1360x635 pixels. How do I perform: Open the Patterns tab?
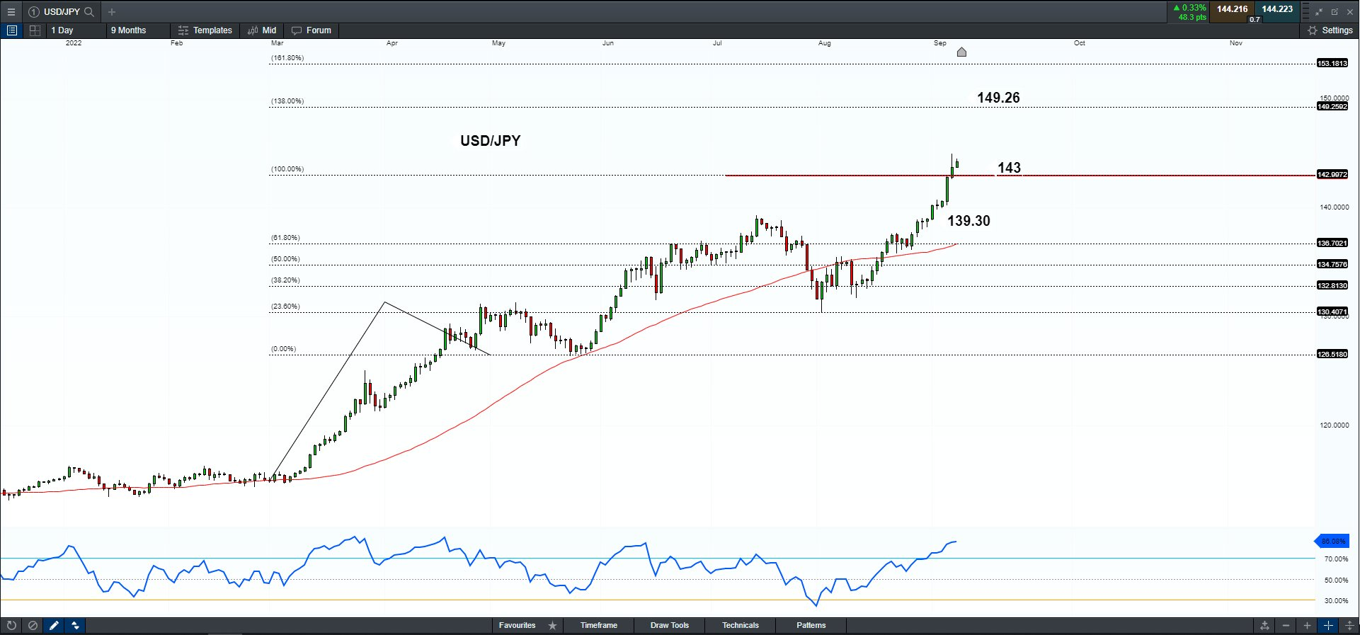coord(811,626)
